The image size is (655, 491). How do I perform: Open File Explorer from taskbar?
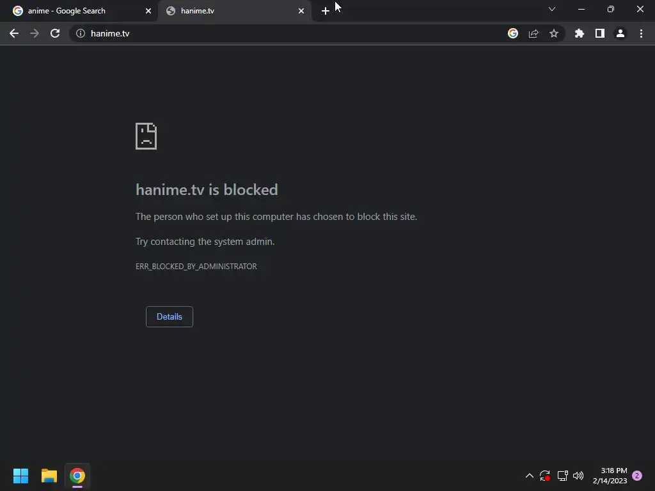point(49,476)
